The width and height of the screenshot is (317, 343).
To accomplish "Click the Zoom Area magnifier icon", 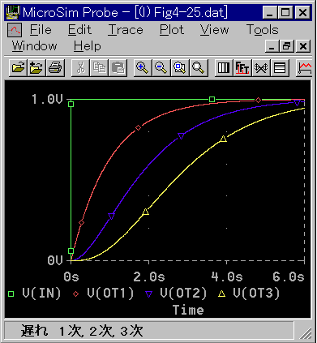I will (x=180, y=67).
